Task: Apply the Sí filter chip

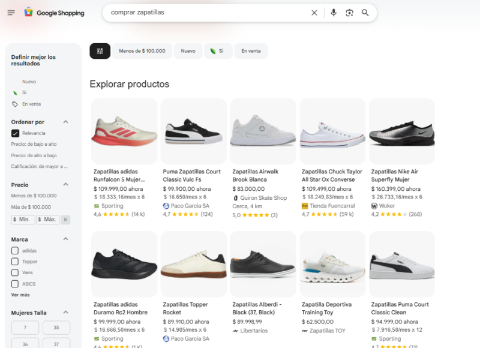Action: (x=218, y=51)
